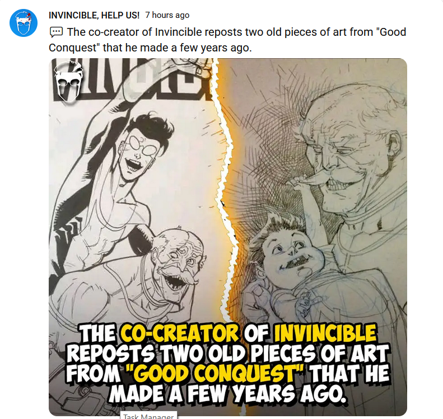Click the mustached old man's face in left art
The width and height of the screenshot is (443, 419).
click(x=179, y=262)
